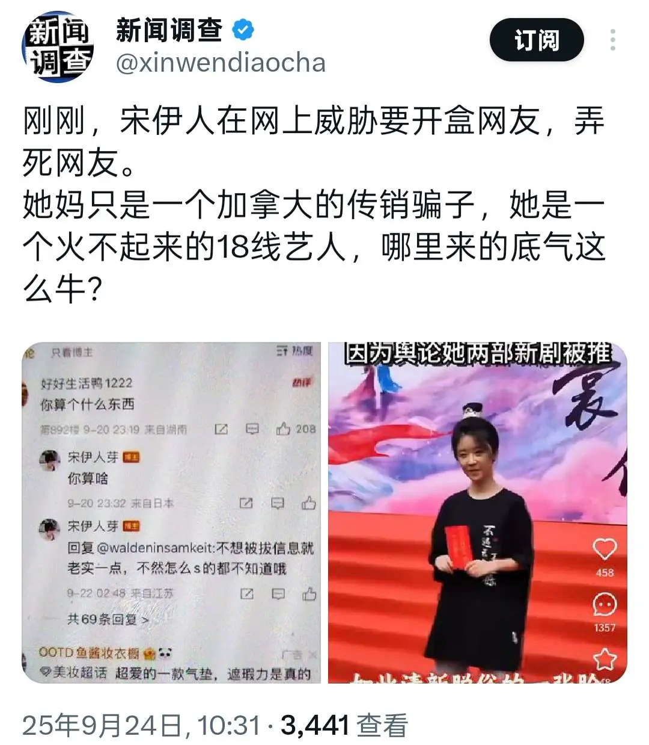The width and height of the screenshot is (649, 745).
Task: Select the 只看博主 filter
Action: [x=72, y=352]
